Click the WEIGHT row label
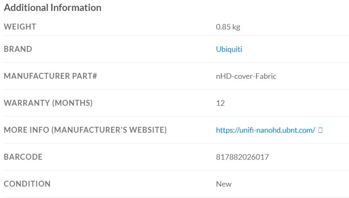The width and height of the screenshot is (349, 198). [x=20, y=27]
